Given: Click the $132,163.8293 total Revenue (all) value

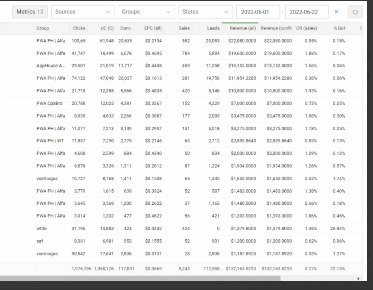Looking at the screenshot, I should click(x=241, y=269).
